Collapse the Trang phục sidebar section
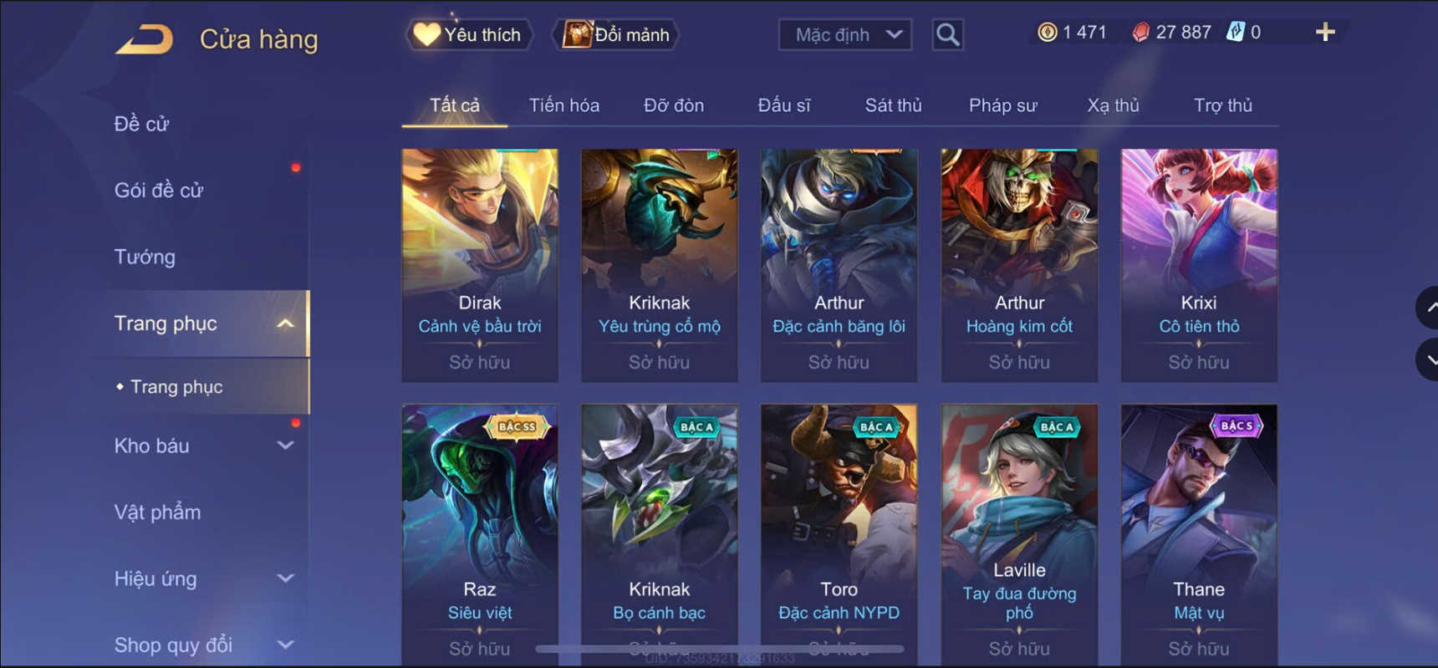Image resolution: width=1438 pixels, height=668 pixels. pos(285,324)
